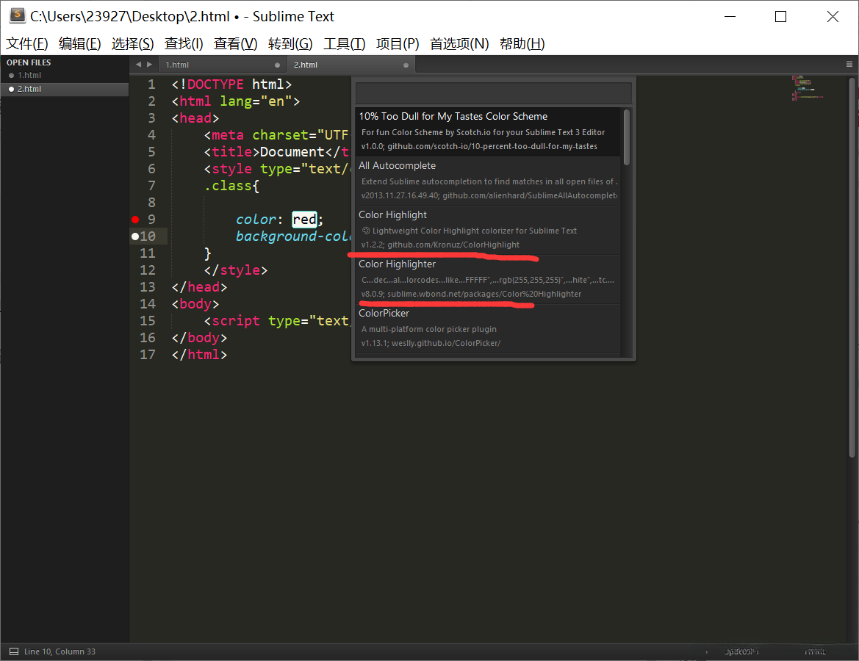Click the red marker beside line 9

pos(135,220)
